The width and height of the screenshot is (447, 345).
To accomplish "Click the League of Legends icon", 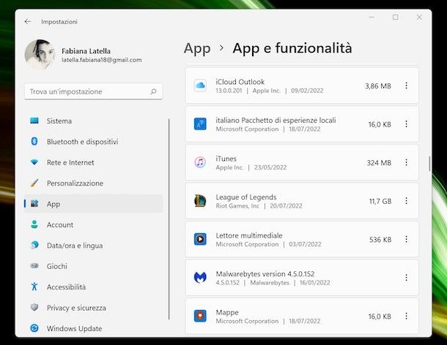I will click(x=200, y=201).
